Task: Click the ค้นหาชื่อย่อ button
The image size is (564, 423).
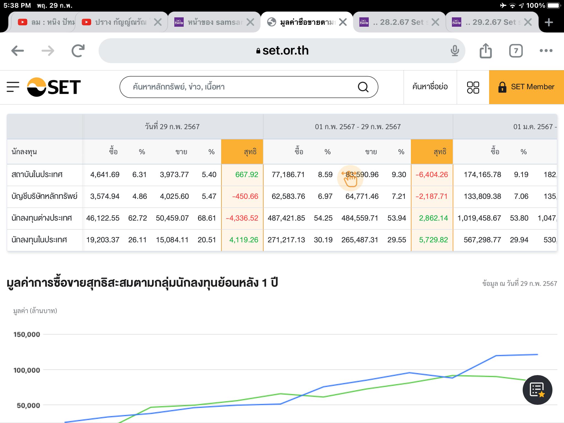Action: pyautogui.click(x=430, y=87)
